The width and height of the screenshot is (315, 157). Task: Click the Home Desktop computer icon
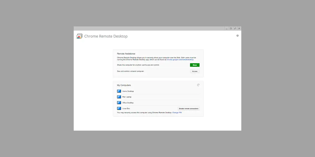coord(119,91)
